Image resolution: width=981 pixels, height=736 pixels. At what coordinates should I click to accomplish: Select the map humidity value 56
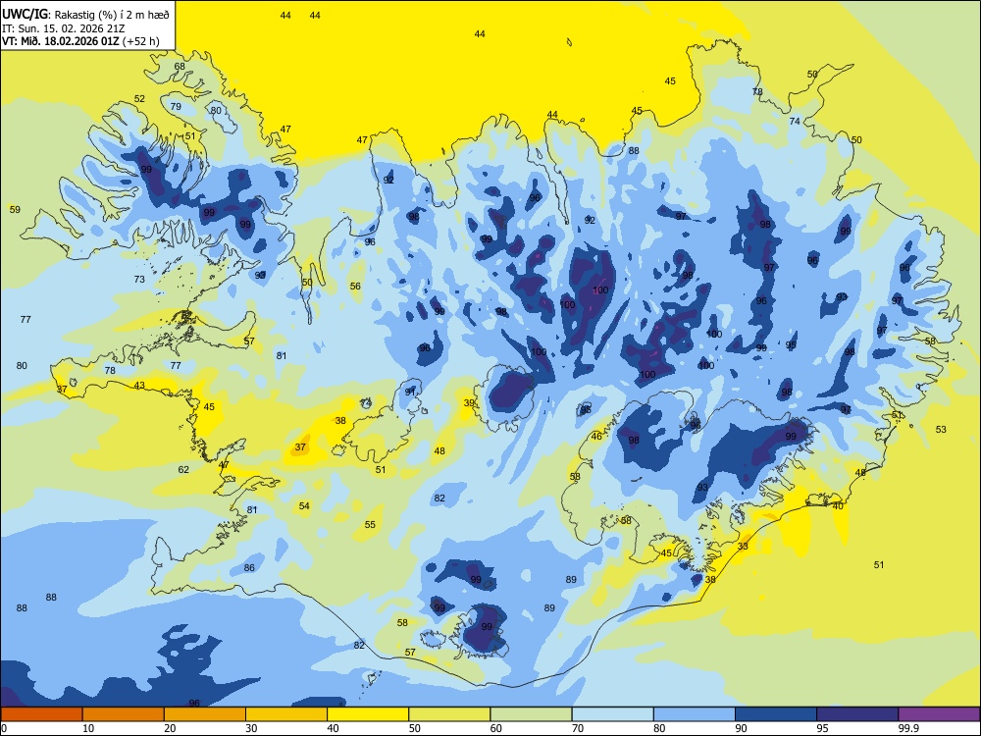pos(355,286)
